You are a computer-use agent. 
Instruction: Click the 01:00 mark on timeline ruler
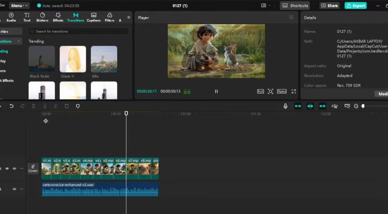[186, 114]
